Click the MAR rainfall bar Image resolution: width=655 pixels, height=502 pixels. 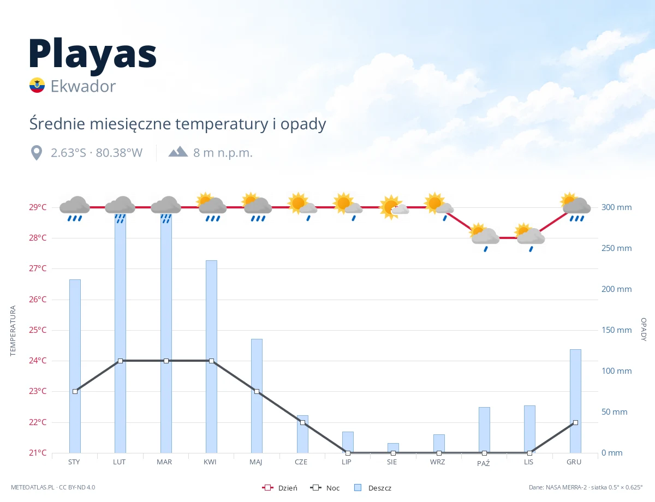(166, 334)
